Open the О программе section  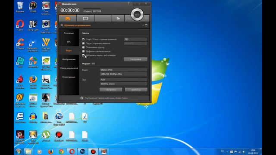pos(69,77)
